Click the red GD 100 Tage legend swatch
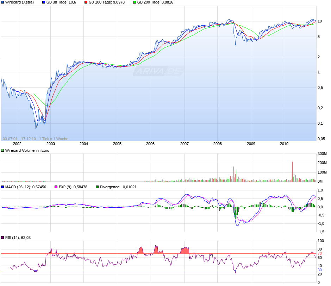Screen dimensions: 331x286 tap(86, 2)
